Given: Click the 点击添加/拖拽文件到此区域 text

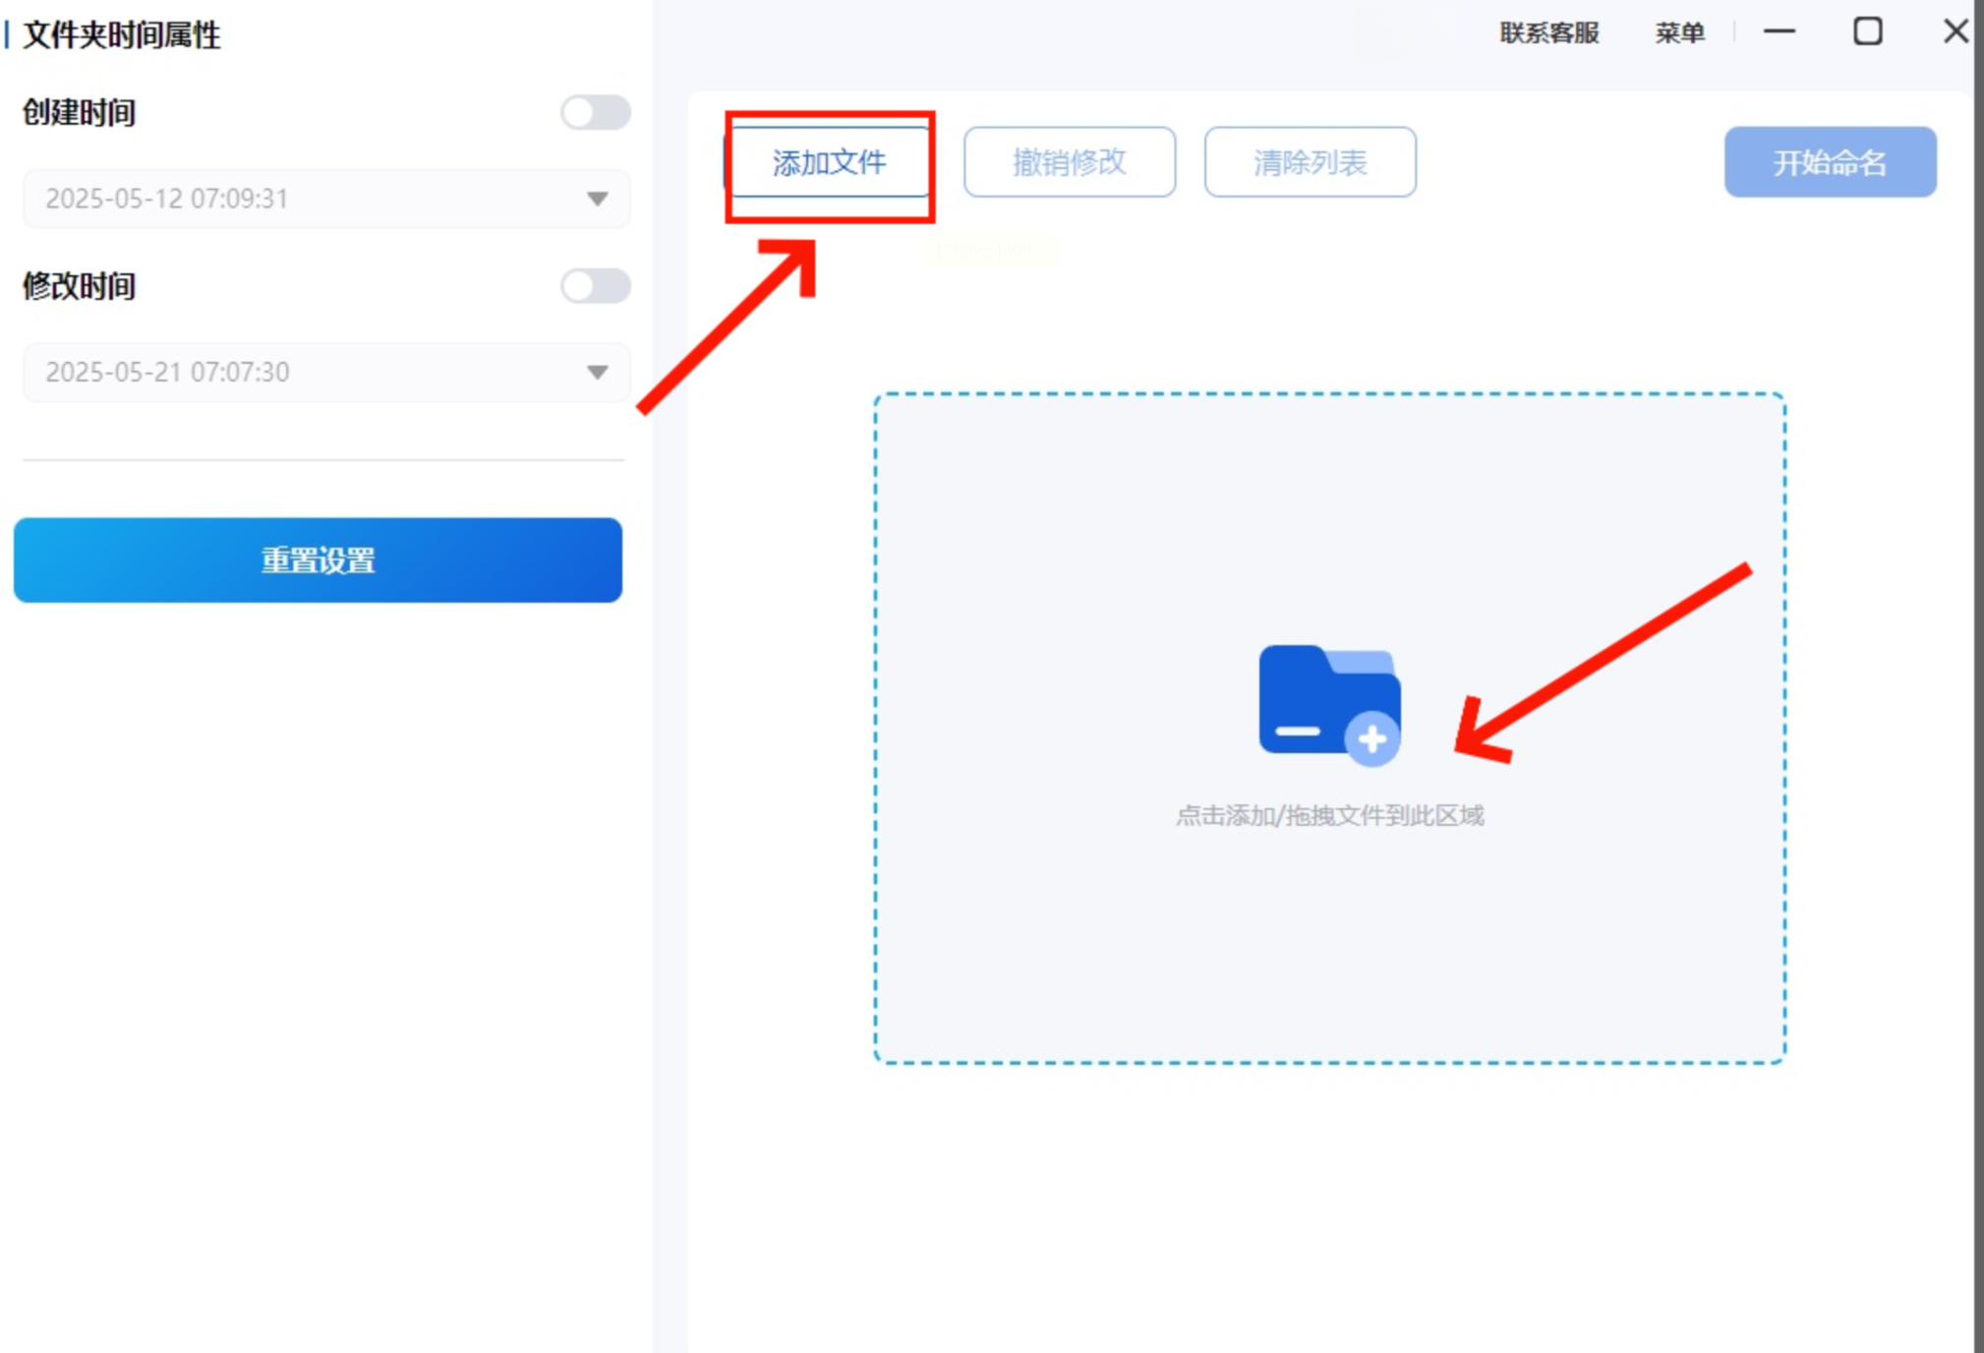Looking at the screenshot, I should pos(1329,815).
